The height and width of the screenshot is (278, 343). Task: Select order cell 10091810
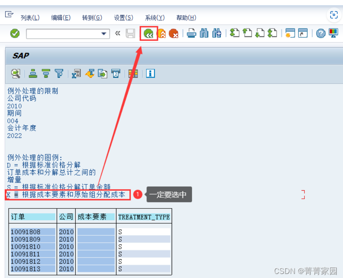tap(33, 247)
